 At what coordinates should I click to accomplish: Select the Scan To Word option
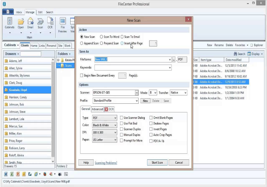click(x=101, y=37)
